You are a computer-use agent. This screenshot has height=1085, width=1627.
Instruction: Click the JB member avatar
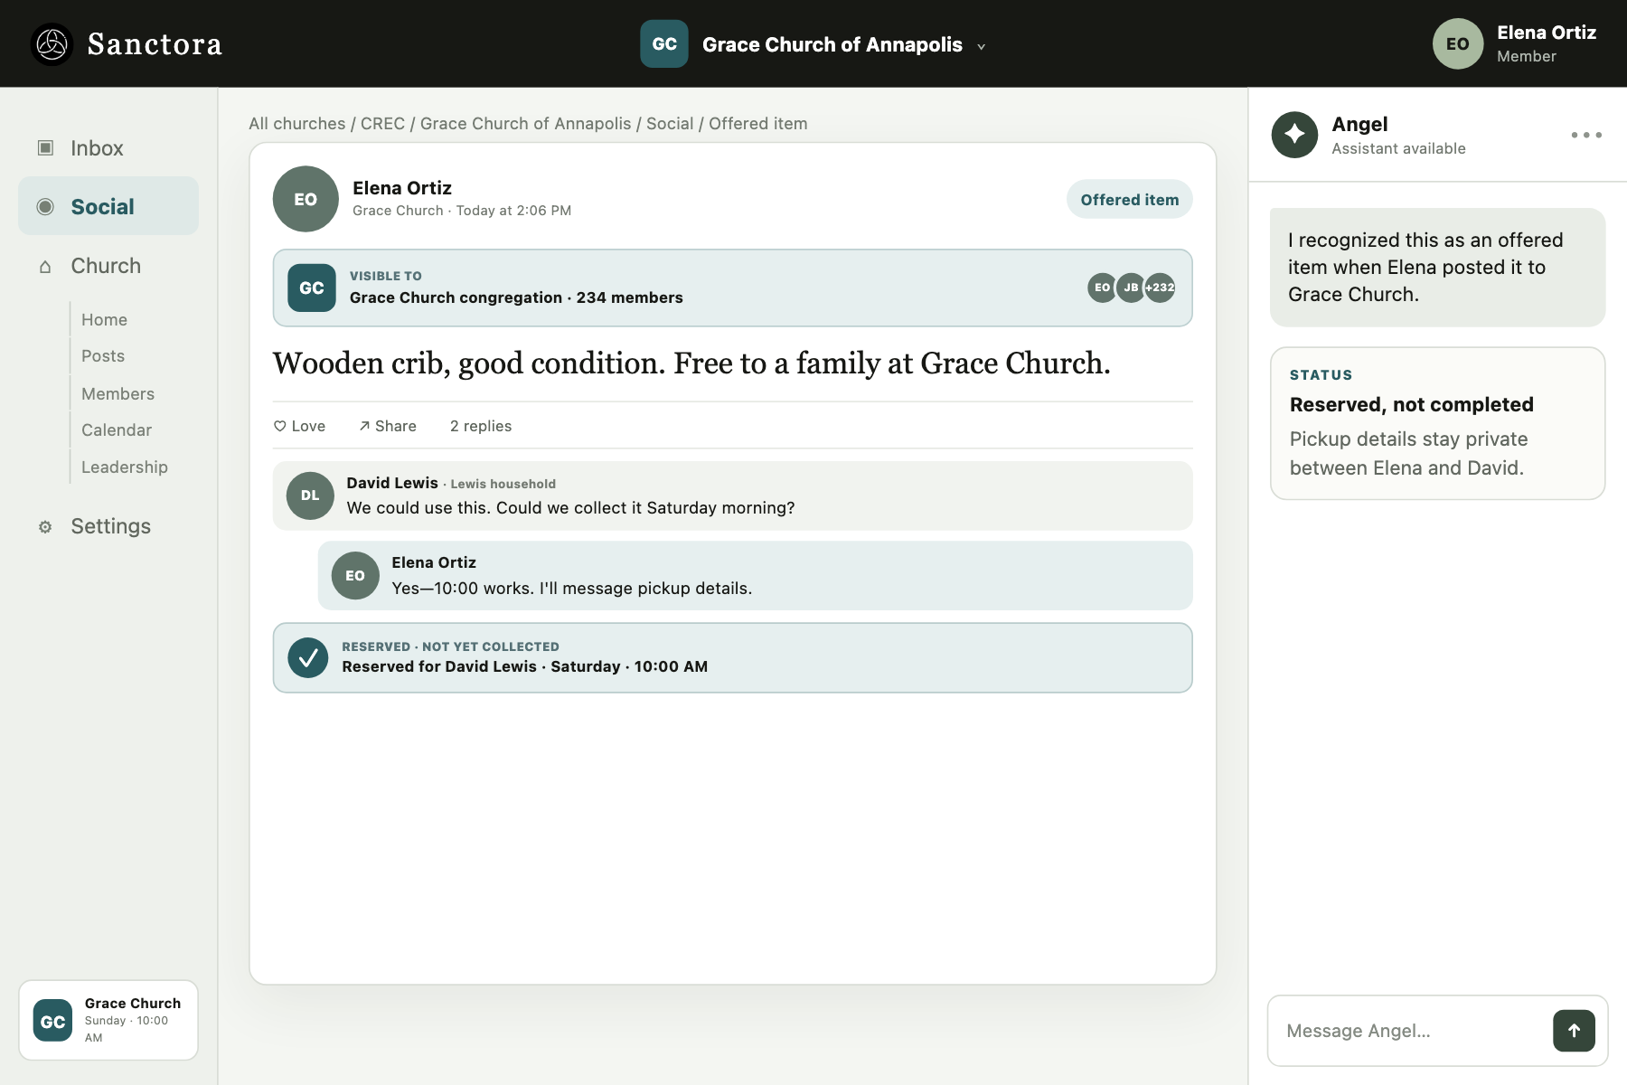click(x=1131, y=288)
